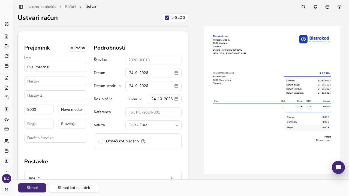
Task: Open calendar picker for Datum storit field
Action: (176, 86)
